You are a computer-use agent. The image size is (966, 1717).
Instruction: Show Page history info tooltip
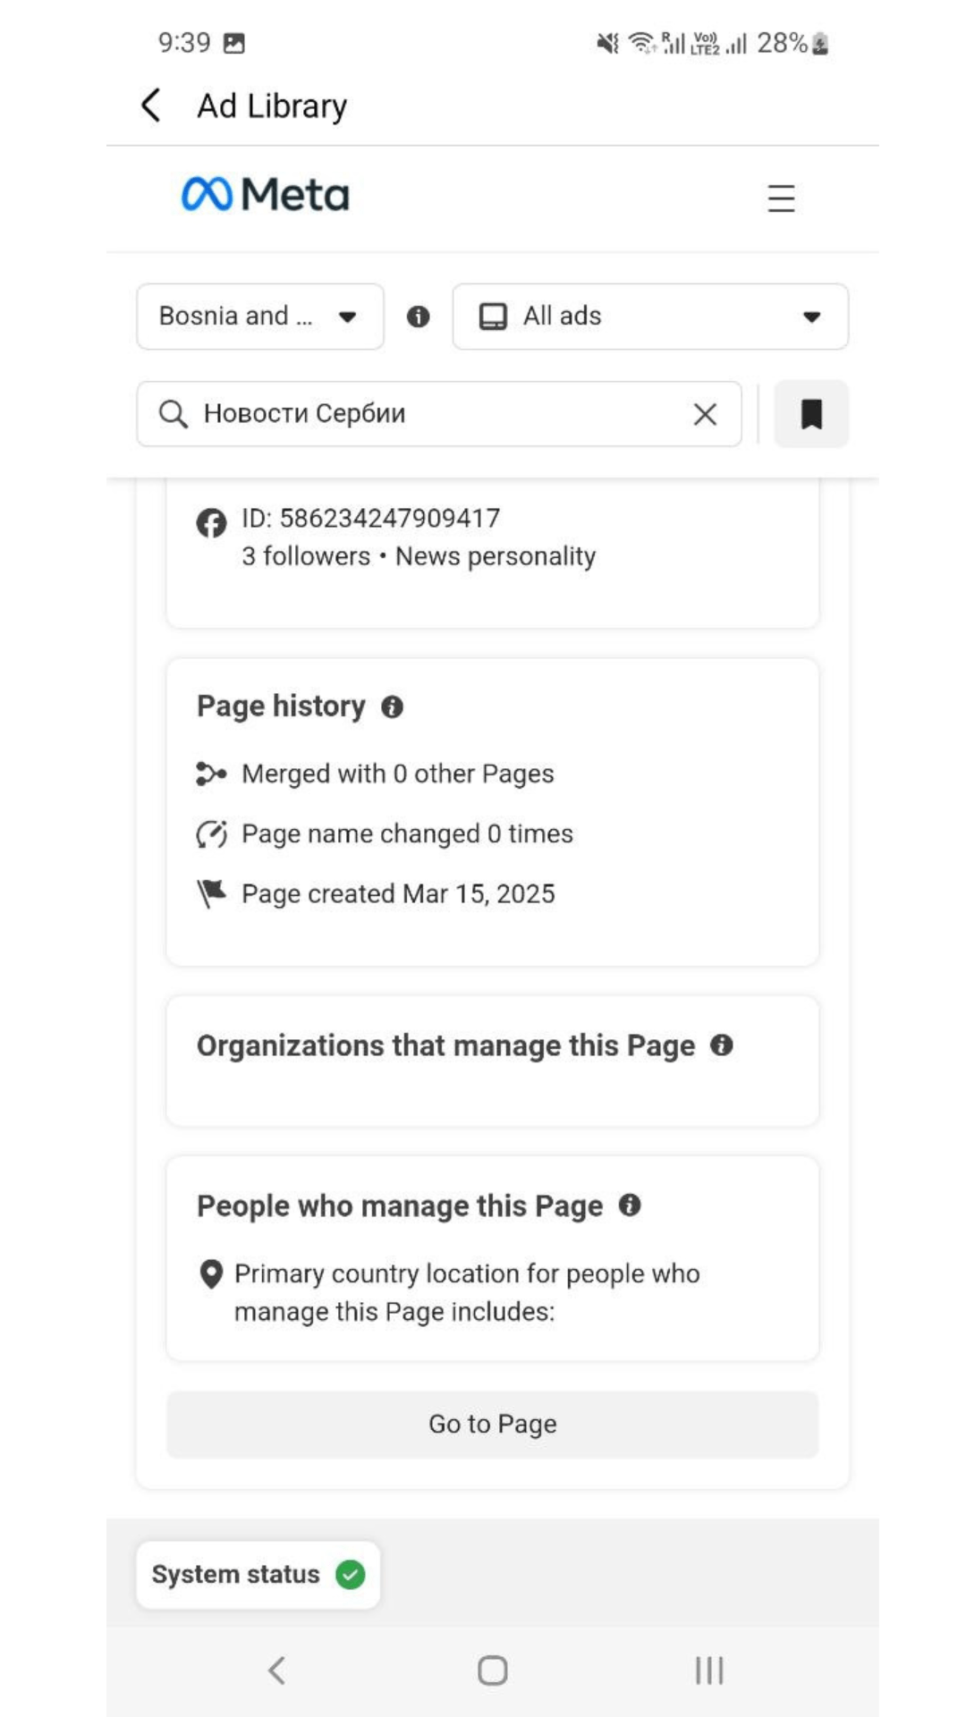tap(392, 707)
